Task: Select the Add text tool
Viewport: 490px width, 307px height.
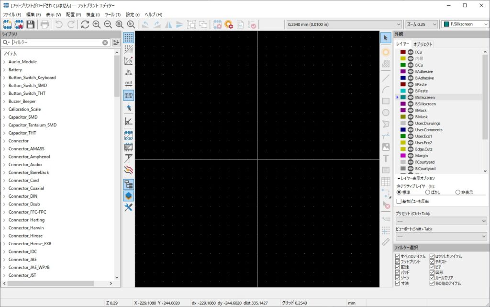Action: (x=386, y=159)
